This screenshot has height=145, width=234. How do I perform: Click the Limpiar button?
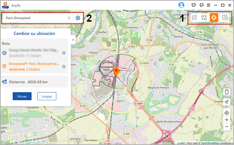pos(47,96)
